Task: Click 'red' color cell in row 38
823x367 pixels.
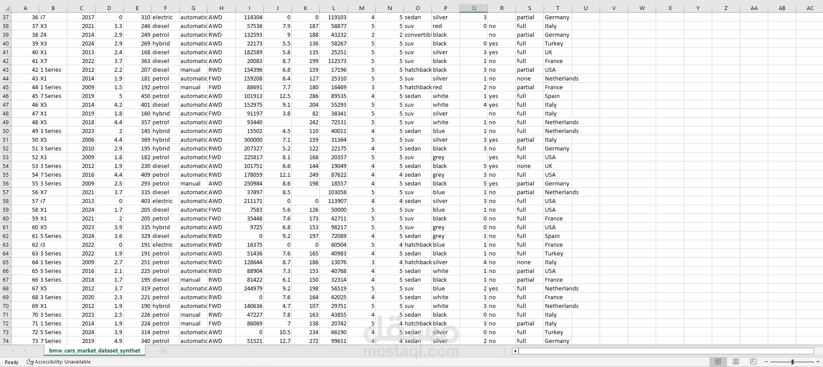Action: pos(446,26)
